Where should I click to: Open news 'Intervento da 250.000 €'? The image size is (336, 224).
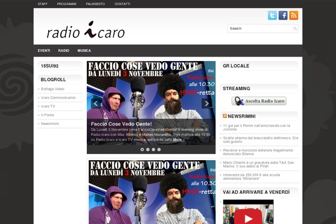[x=251, y=176]
